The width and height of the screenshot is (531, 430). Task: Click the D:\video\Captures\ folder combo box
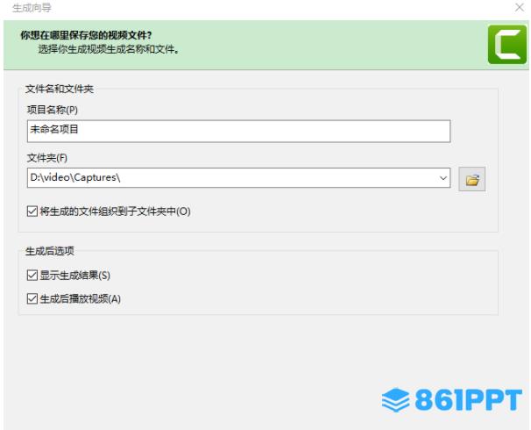(238, 177)
